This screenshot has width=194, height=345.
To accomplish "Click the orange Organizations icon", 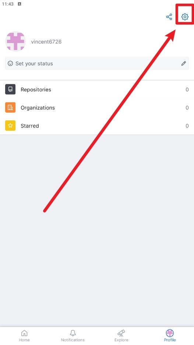I will coord(10,108).
